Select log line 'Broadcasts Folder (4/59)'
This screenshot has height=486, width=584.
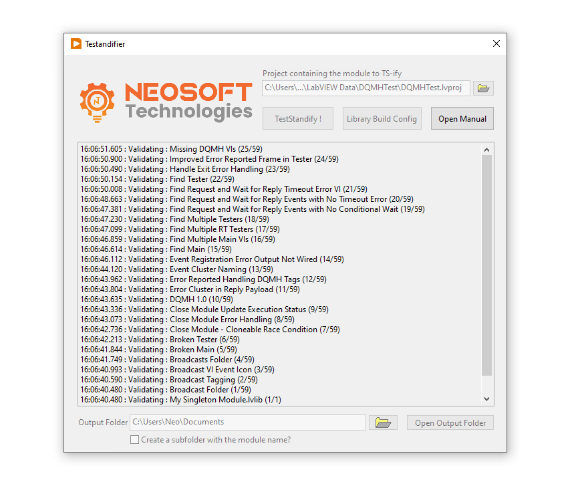point(167,360)
